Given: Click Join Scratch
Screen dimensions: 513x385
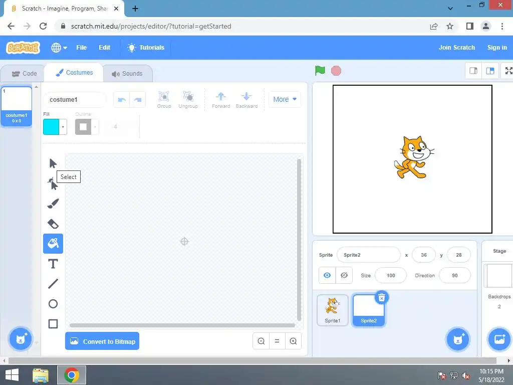Looking at the screenshot, I should tap(457, 48).
